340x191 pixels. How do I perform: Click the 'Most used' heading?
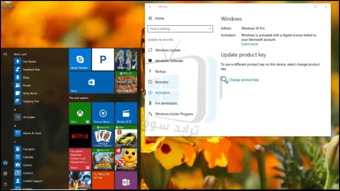20,54
